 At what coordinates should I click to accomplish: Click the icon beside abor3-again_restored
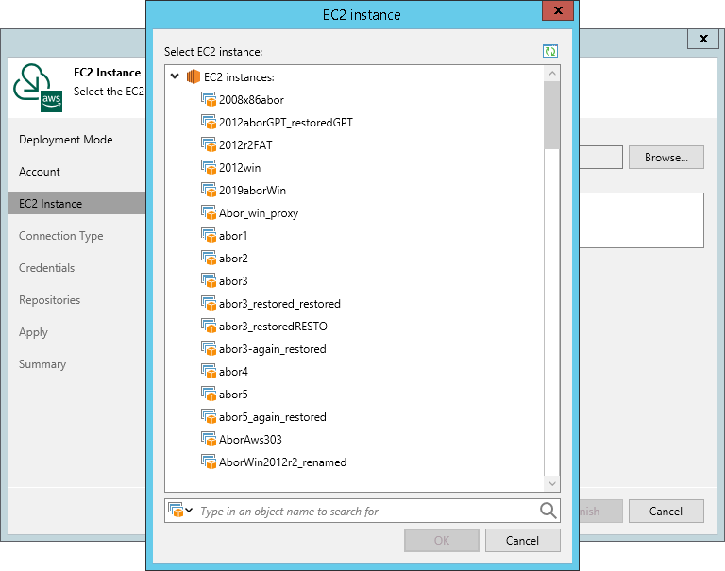209,348
